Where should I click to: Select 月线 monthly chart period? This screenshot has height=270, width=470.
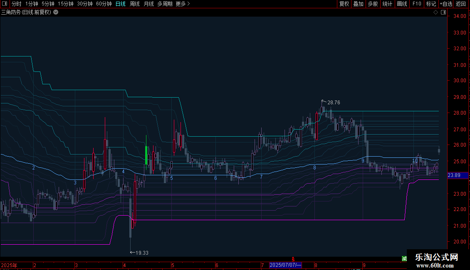[x=148, y=4]
